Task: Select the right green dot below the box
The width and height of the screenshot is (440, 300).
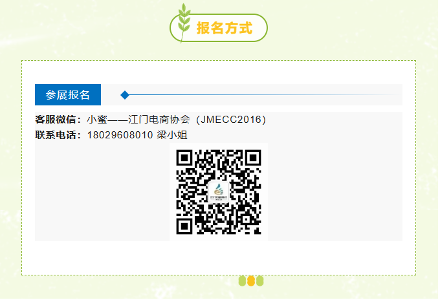Action: pos(261,282)
